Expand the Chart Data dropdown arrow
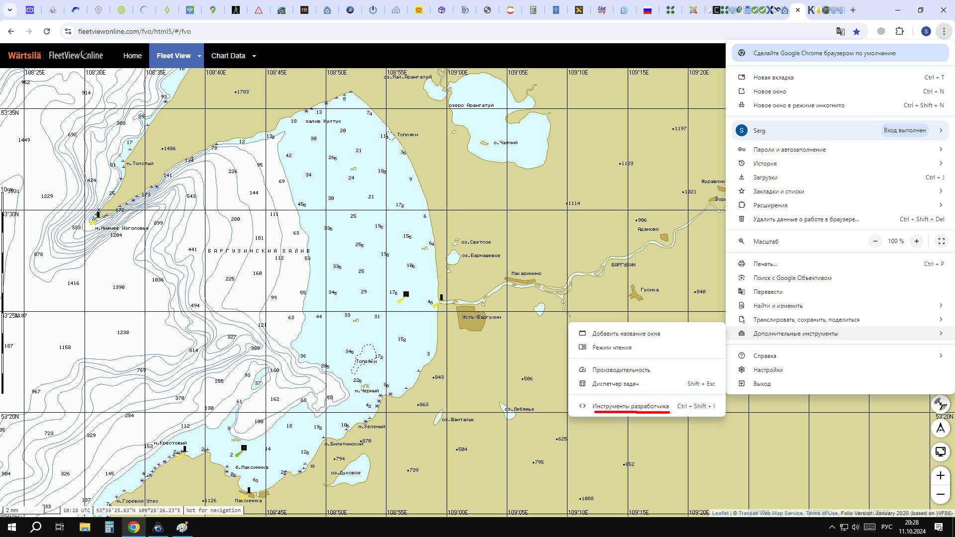This screenshot has width=955, height=537. pos(254,56)
